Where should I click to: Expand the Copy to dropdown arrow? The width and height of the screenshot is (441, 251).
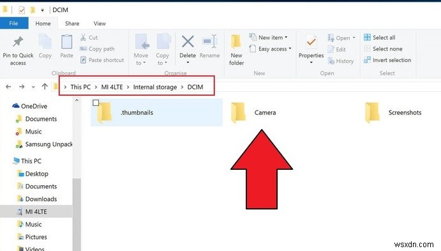pos(166,63)
